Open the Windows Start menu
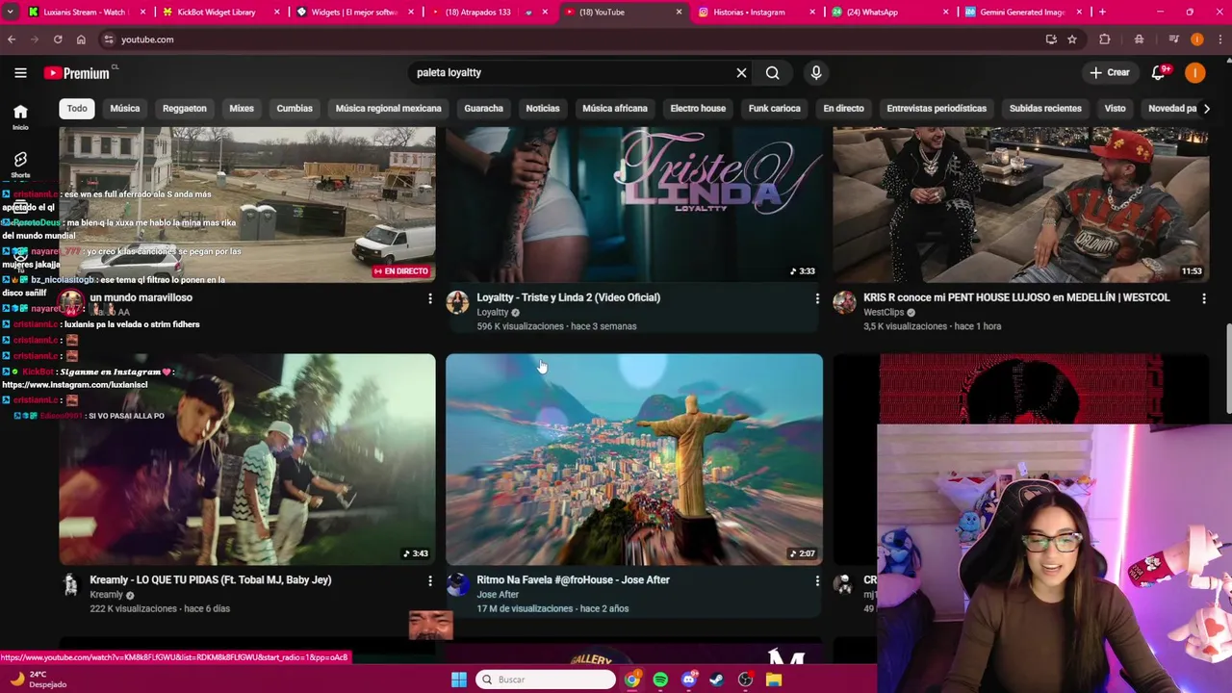The width and height of the screenshot is (1232, 693). [x=459, y=680]
